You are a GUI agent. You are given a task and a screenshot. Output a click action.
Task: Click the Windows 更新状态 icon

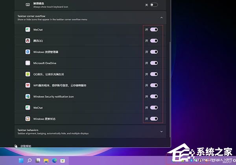28,119
